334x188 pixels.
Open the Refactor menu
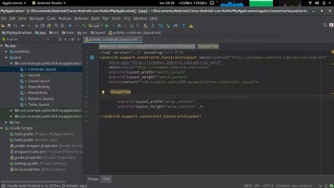click(x=81, y=19)
